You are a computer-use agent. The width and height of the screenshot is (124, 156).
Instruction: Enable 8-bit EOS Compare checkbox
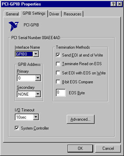[x=58, y=82]
